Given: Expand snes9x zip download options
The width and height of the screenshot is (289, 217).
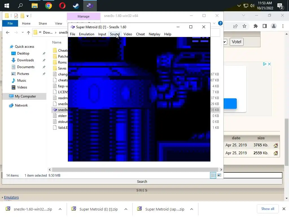Looking at the screenshot, I should tap(60, 209).
